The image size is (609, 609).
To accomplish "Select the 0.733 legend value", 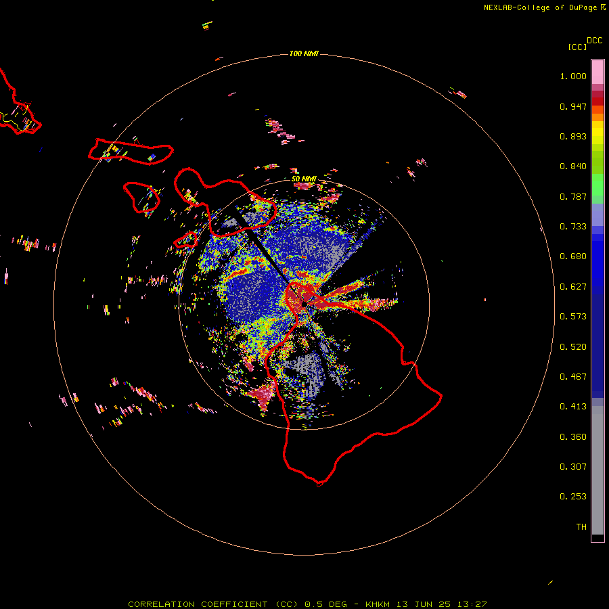I will (573, 227).
